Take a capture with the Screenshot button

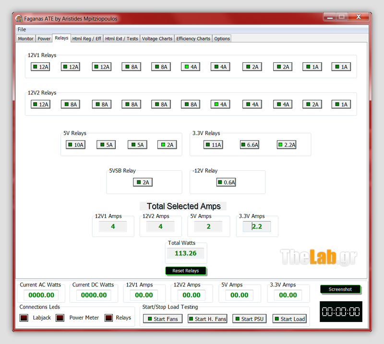pyautogui.click(x=340, y=289)
